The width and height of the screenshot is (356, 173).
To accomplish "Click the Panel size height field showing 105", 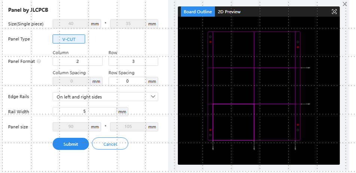I will point(128,127).
